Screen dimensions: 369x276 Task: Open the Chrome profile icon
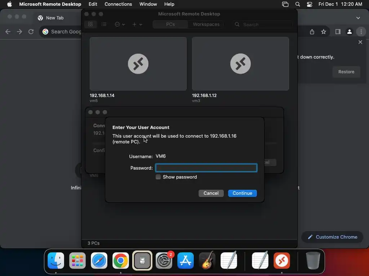[350, 32]
